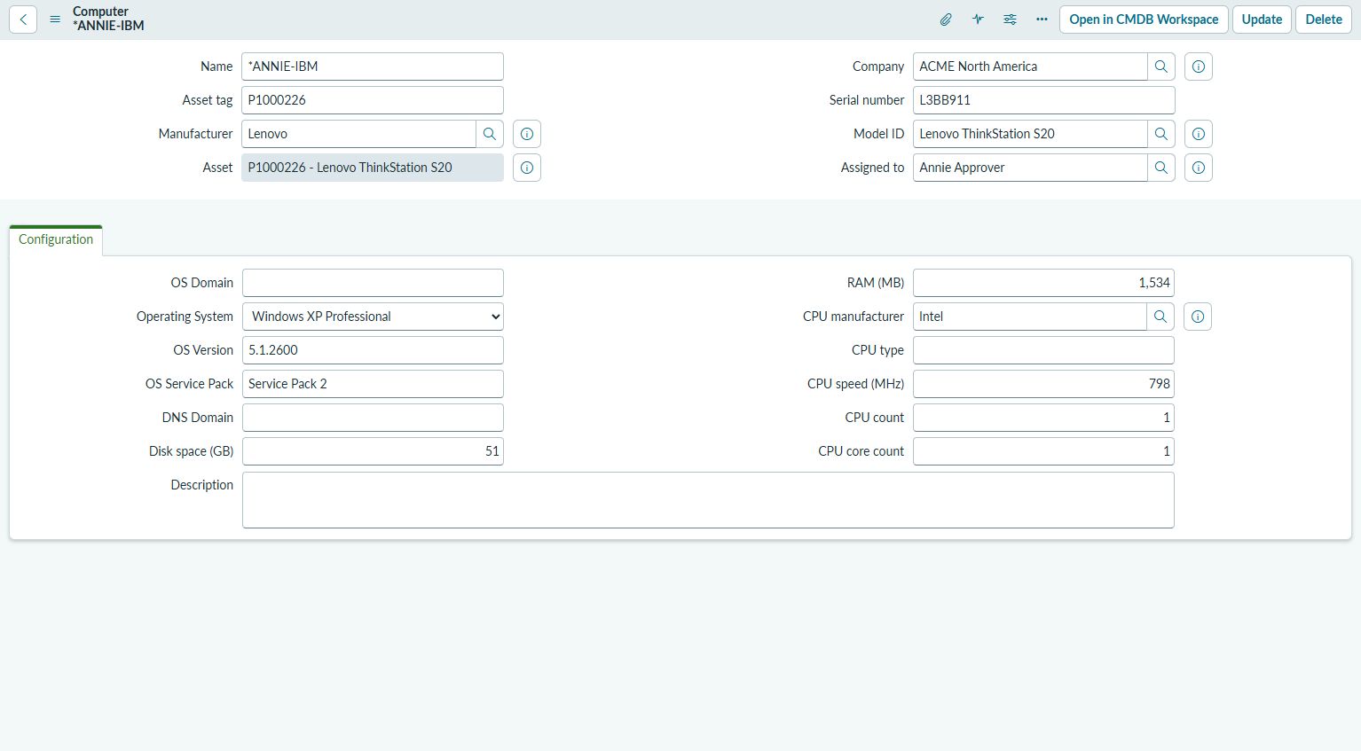Select the read-only Asset field
The image size is (1361, 751).
[x=373, y=168]
